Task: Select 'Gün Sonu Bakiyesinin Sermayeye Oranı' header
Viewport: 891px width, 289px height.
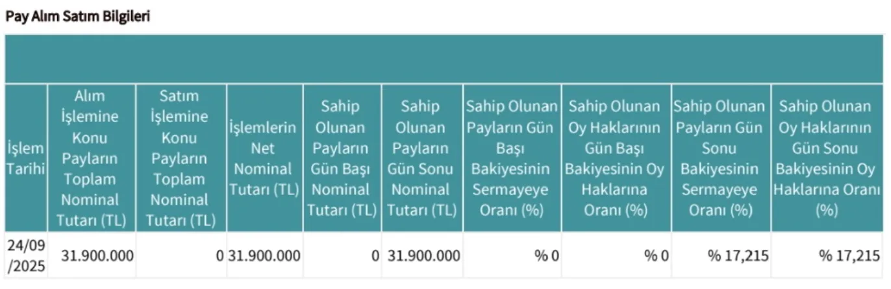Action: point(720,158)
